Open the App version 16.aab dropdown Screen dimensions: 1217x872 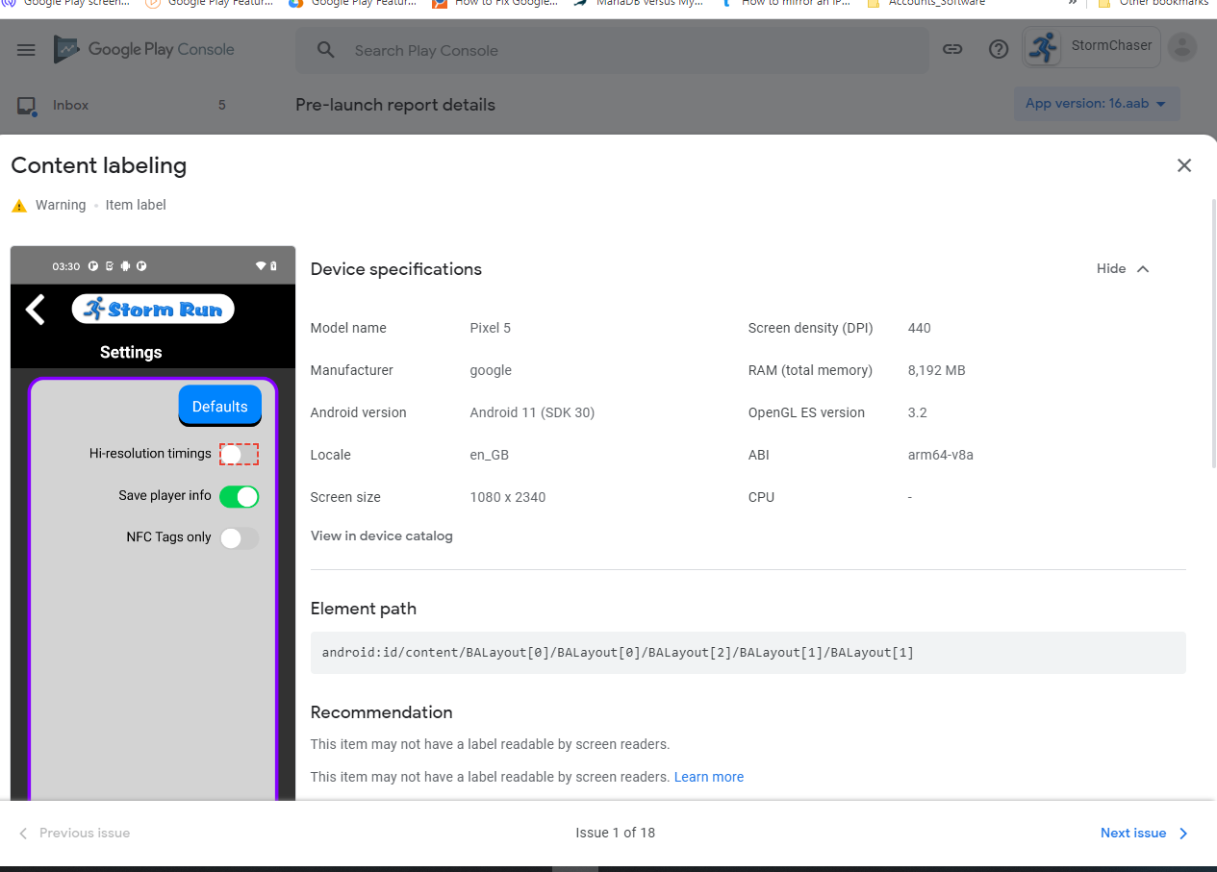pyautogui.click(x=1096, y=104)
